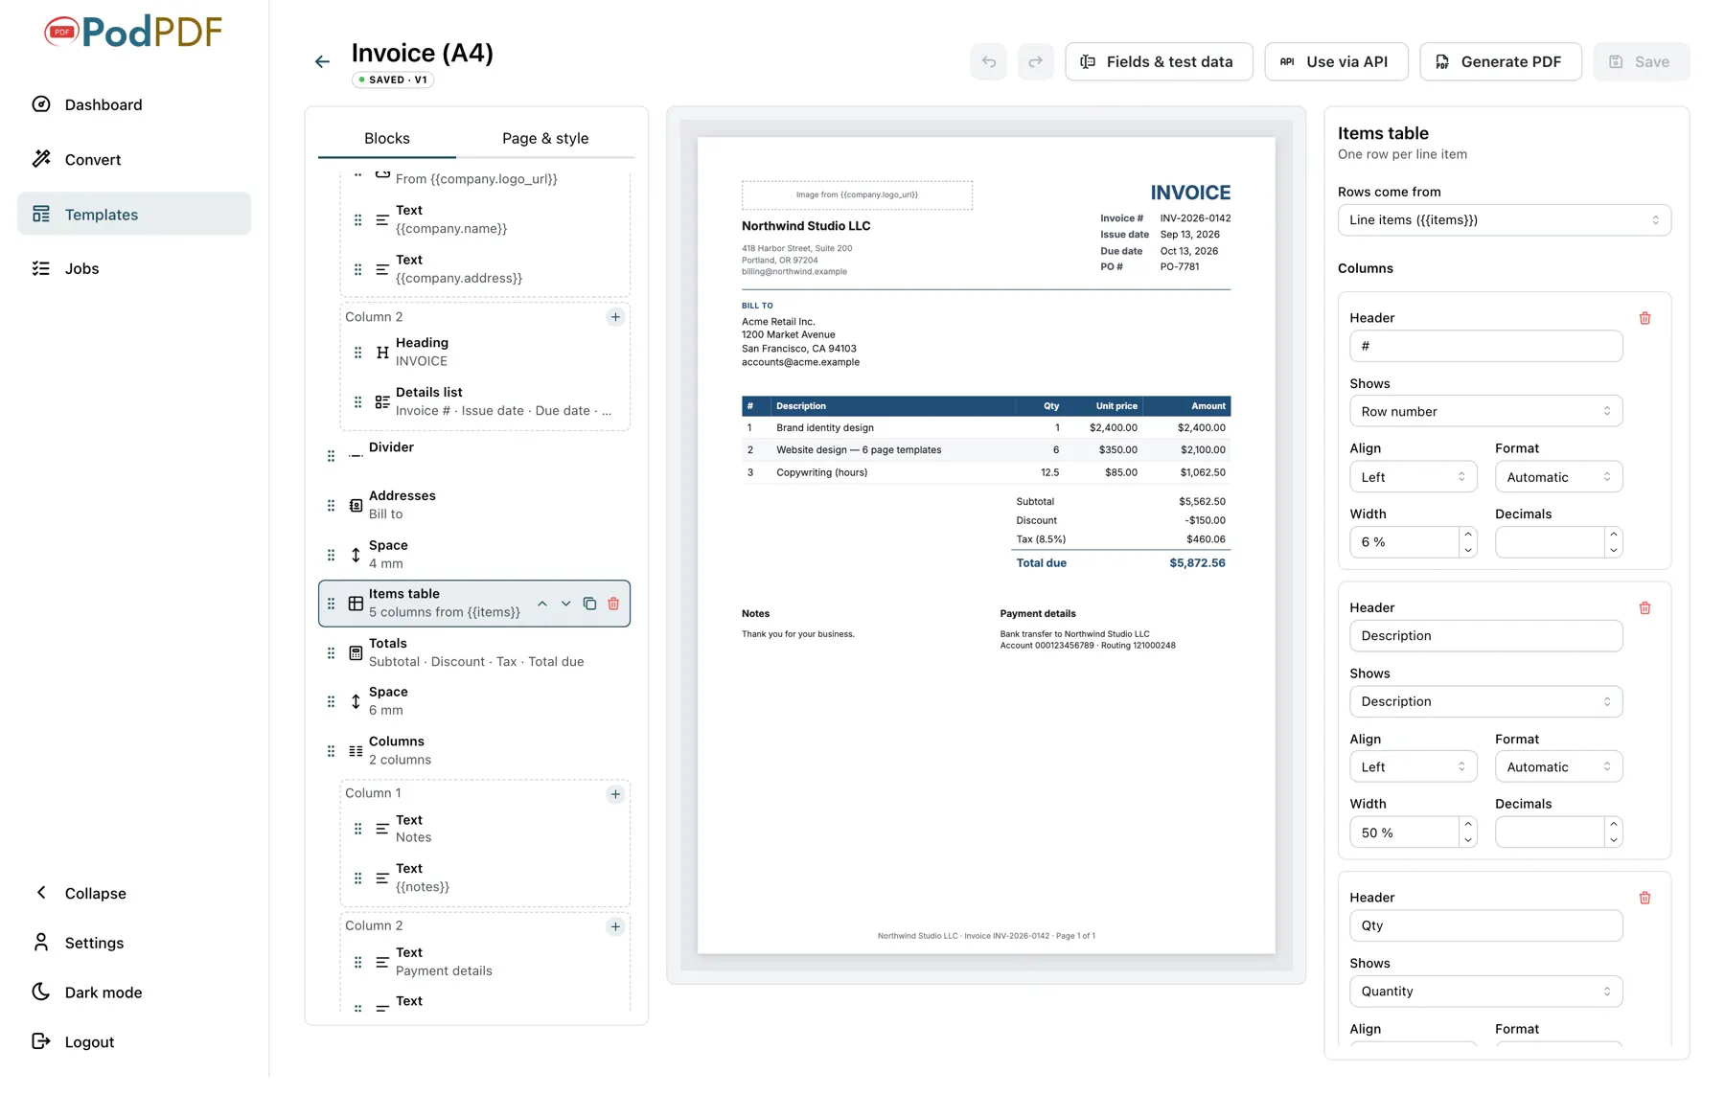Switch to the Blocks tab
The height and width of the screenshot is (1095, 1725).
point(386,139)
